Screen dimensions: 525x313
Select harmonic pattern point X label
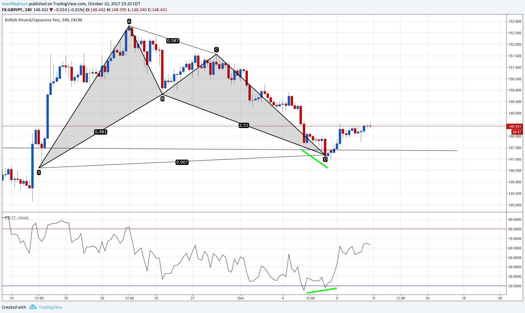tap(39, 172)
